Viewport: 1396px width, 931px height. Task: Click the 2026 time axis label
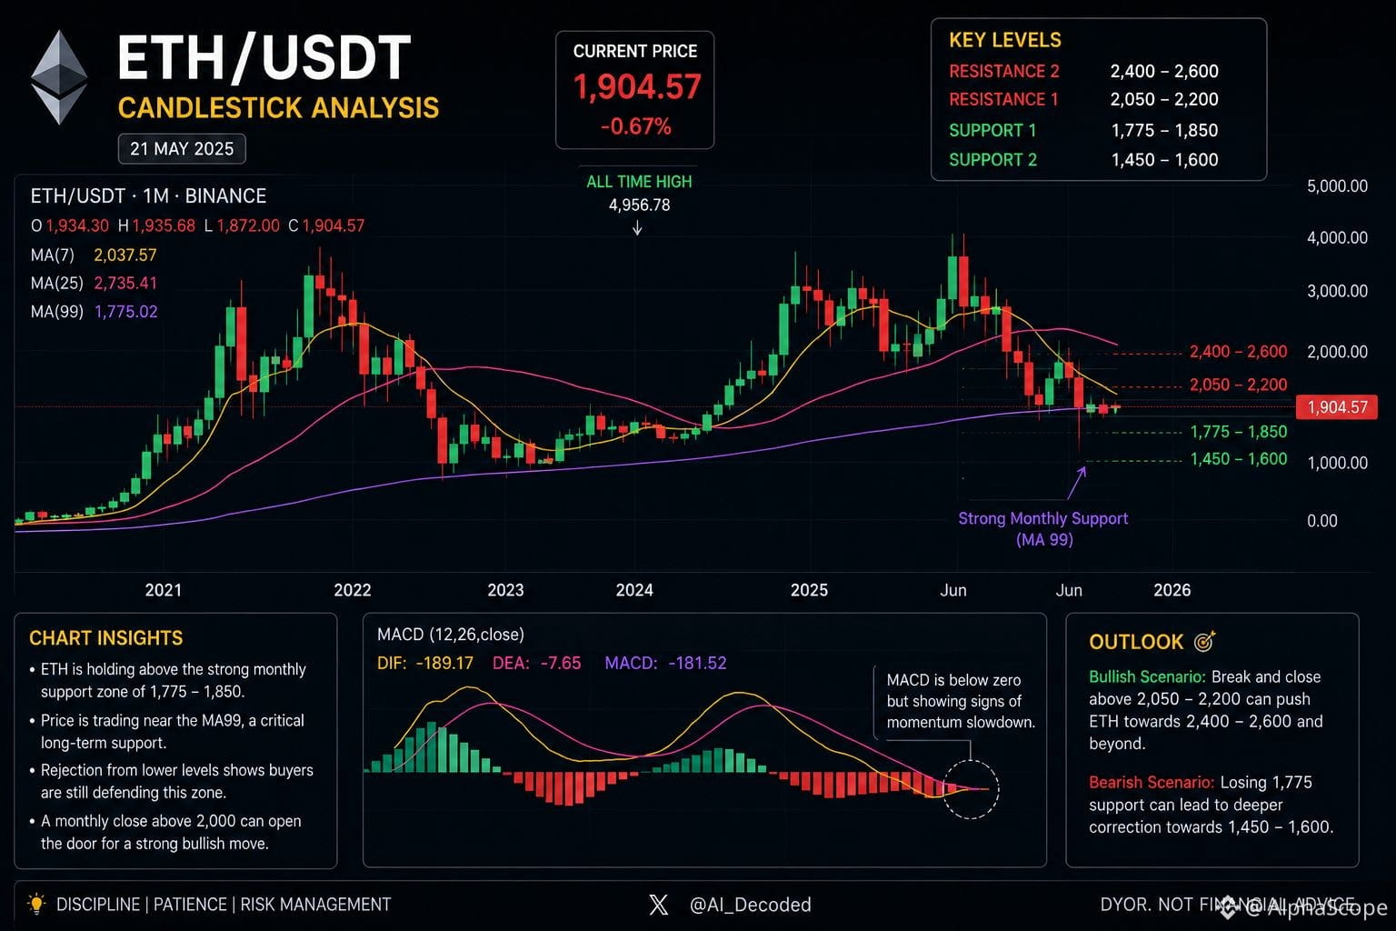pos(1172,590)
